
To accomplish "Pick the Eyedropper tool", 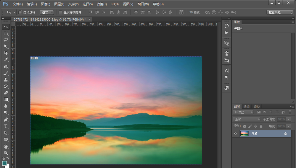I will [x=6, y=60].
